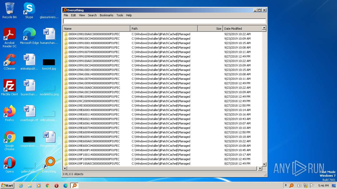
Task: Click the Start button
Action: point(7,185)
